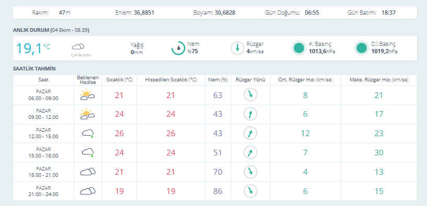Click the Nem value 86 in last row

click(218, 191)
